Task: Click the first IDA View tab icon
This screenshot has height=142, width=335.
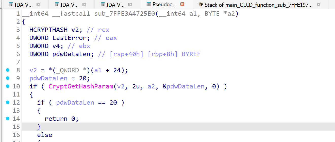Action: pos(11,5)
